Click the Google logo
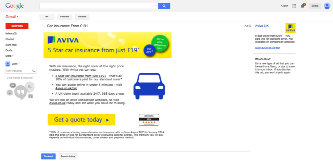The image size is (333, 164). pos(15,6)
